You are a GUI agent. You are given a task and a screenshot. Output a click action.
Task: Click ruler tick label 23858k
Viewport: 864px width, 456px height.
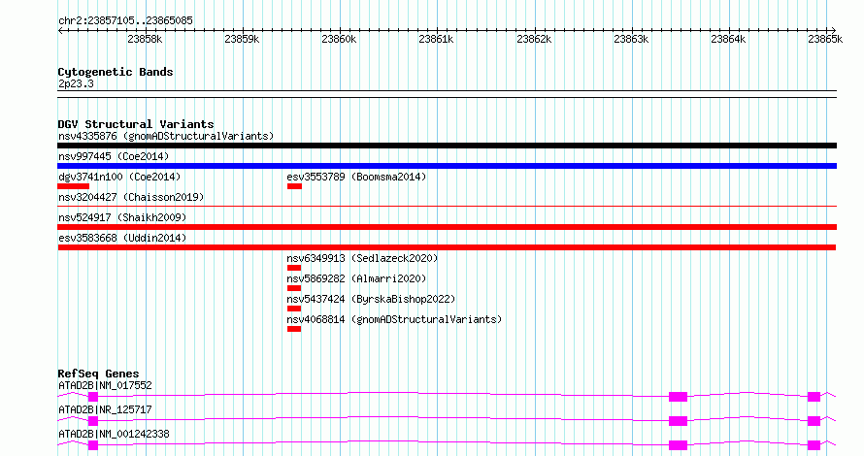[145, 39]
